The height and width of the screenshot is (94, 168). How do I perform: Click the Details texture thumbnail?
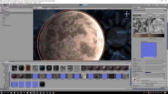(x=156, y=26)
